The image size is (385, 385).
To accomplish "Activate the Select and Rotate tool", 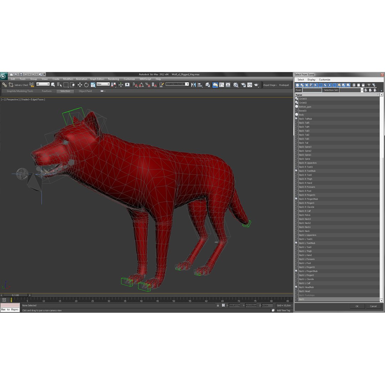I will coord(86,85).
